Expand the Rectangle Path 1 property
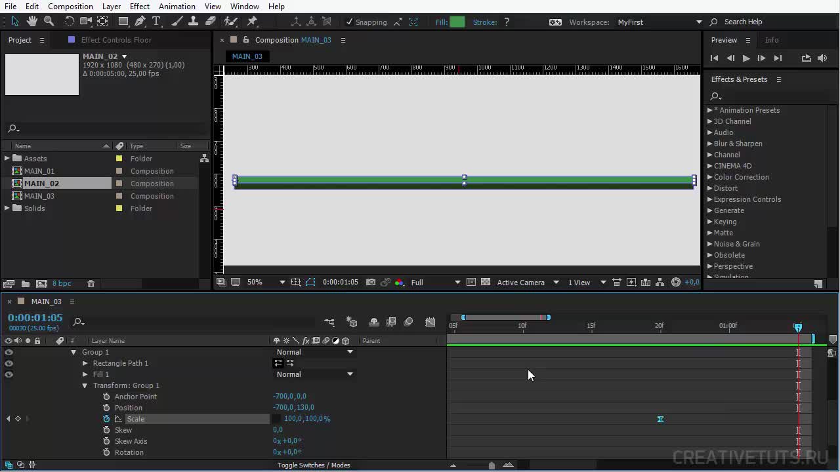840x472 pixels. pyautogui.click(x=85, y=363)
